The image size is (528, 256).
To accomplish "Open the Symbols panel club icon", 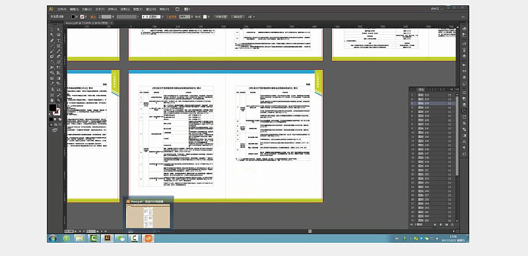I will click(465, 55).
